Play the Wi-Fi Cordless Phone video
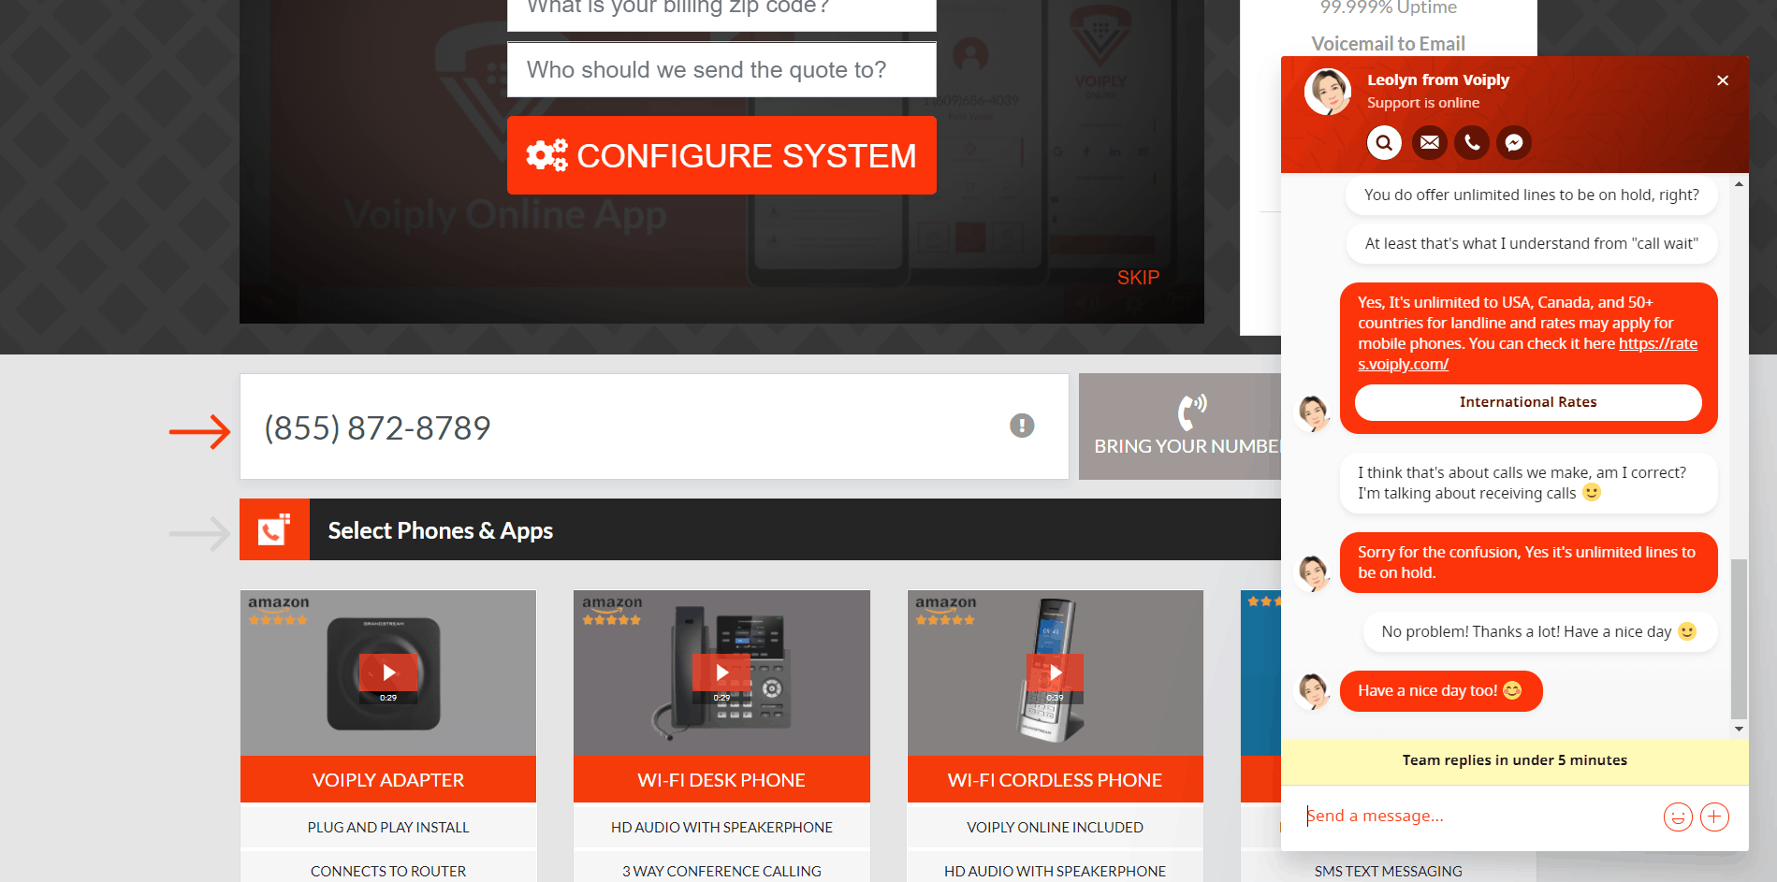This screenshot has width=1777, height=882. click(x=1055, y=672)
